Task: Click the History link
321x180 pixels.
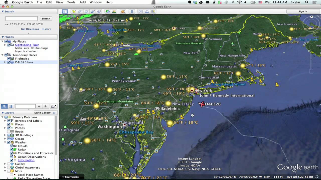Action: pos(46,29)
